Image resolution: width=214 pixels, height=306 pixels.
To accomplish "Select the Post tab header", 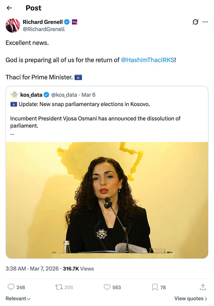I will 33,8.
